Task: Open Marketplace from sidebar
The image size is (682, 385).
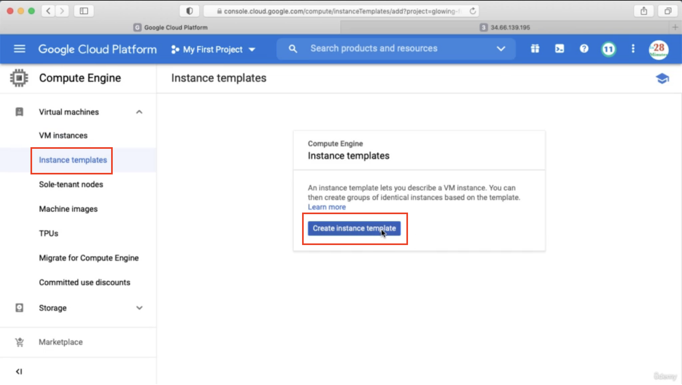Action: pos(61,342)
